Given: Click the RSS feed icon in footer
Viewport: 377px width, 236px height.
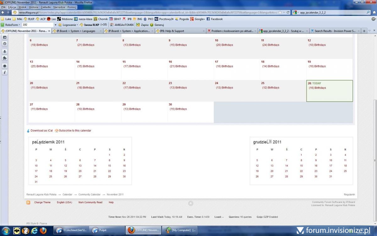Looking at the screenshot, I should 28,203.
